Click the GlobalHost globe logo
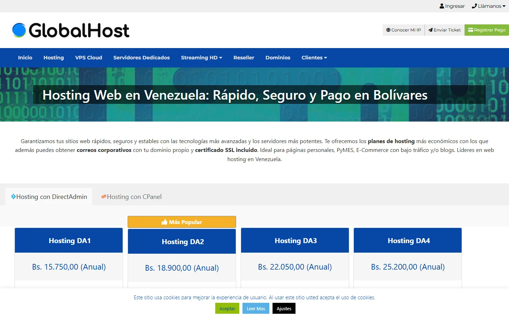Viewport: 509px width, 318px height. point(18,30)
